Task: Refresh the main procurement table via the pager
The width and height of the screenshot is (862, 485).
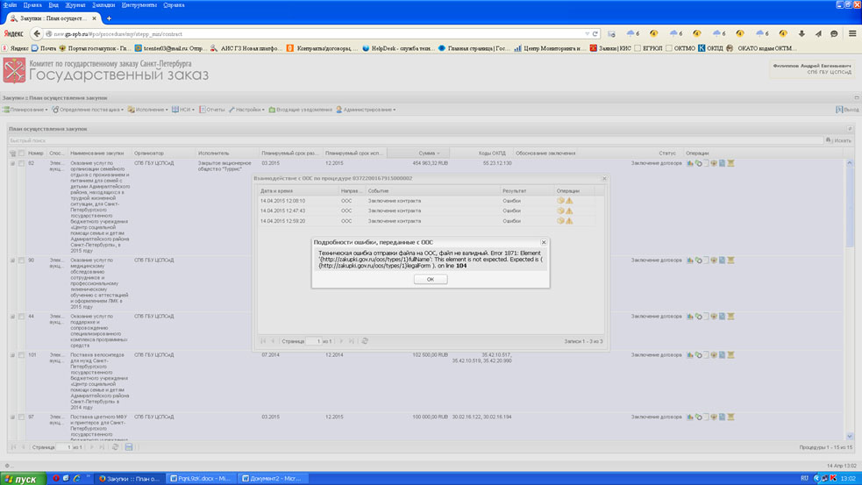Action: (116, 447)
